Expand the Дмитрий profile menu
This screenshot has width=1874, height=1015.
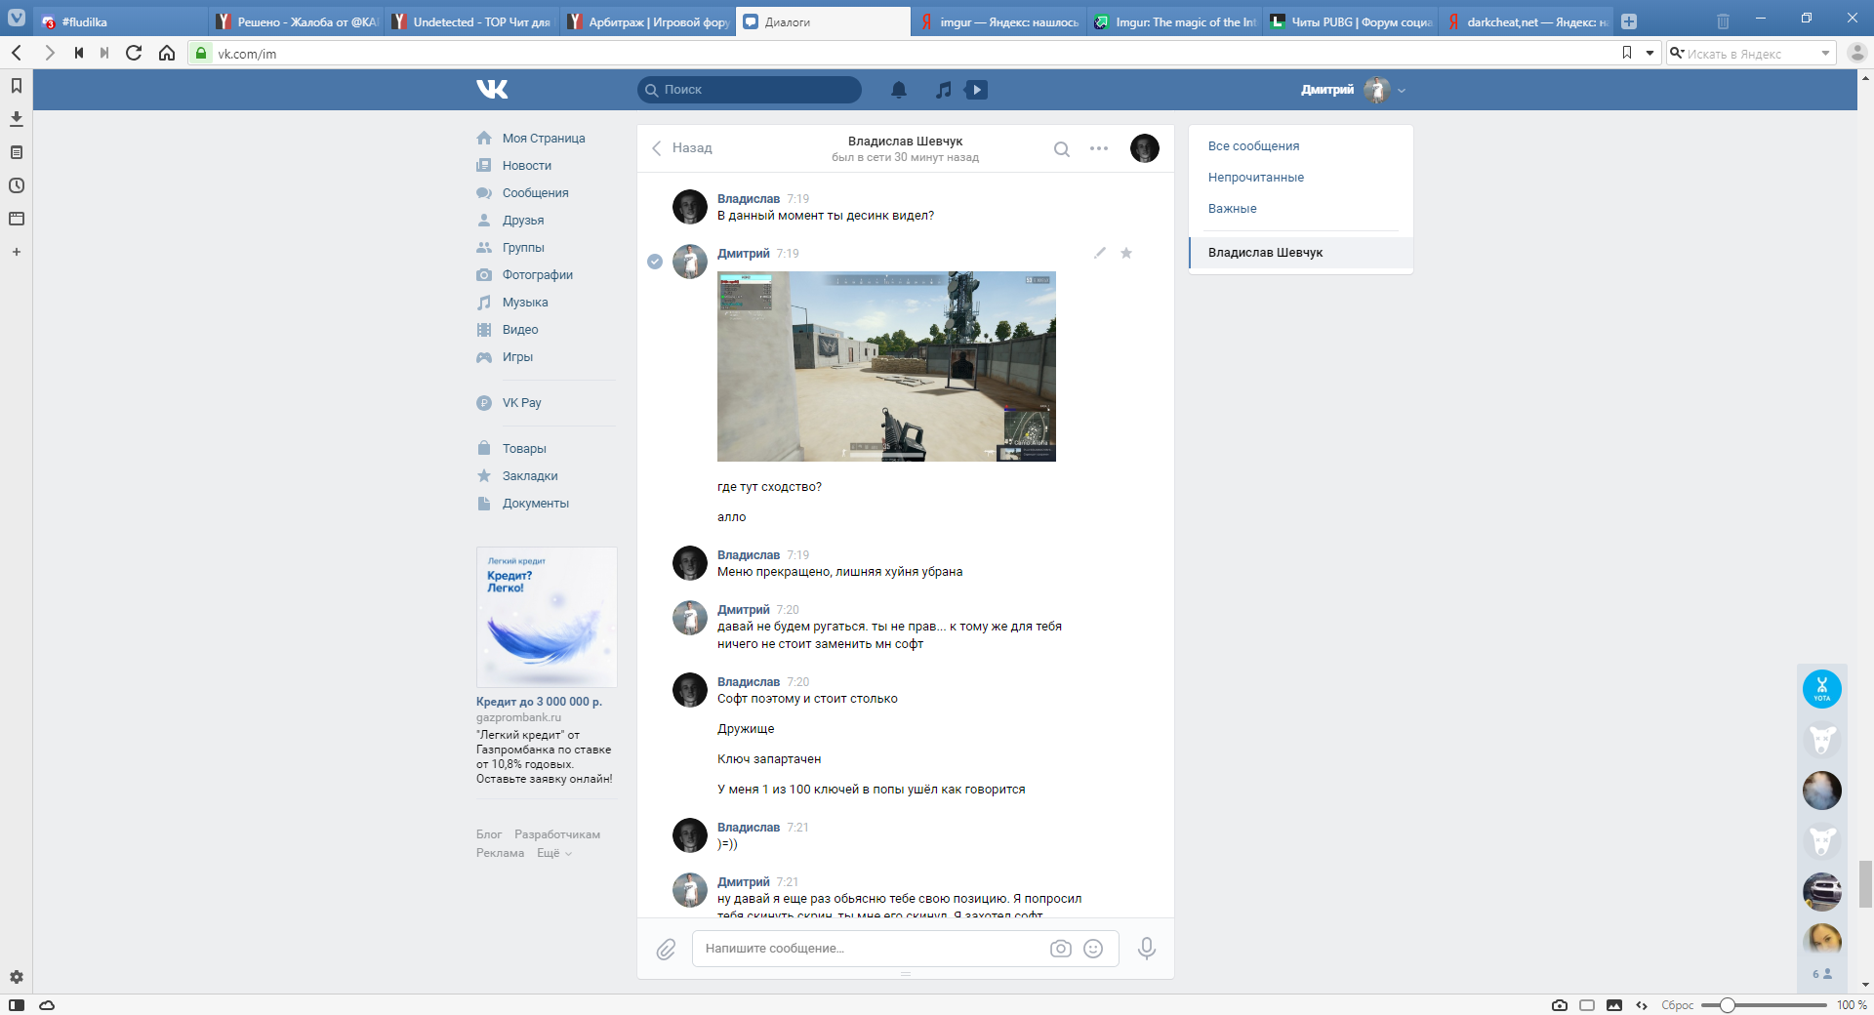point(1402,90)
